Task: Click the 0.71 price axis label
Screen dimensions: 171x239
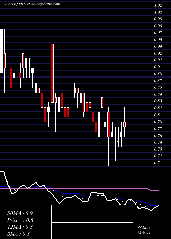Action: pos(158,156)
